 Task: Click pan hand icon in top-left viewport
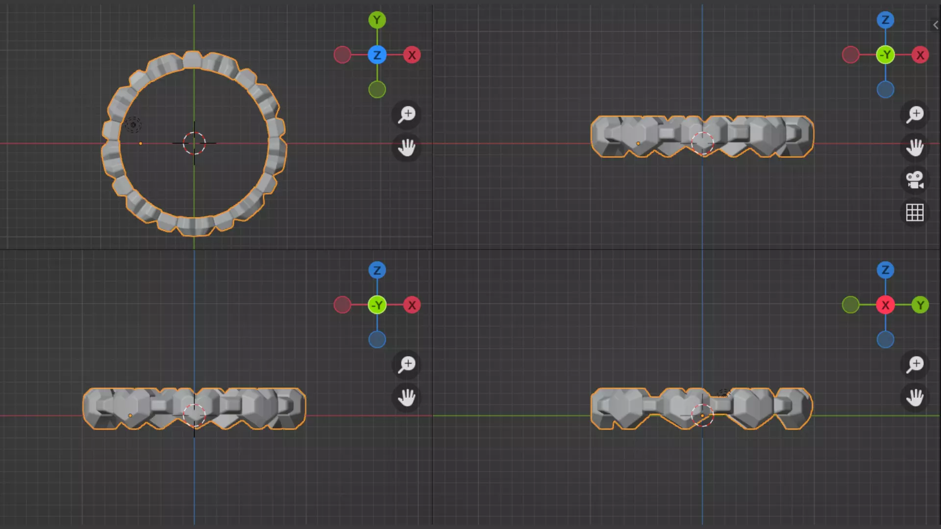coord(407,147)
